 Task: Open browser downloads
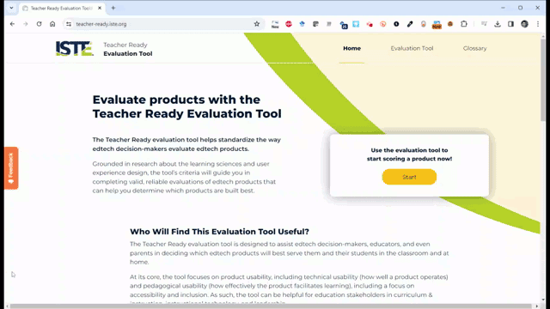click(x=498, y=24)
